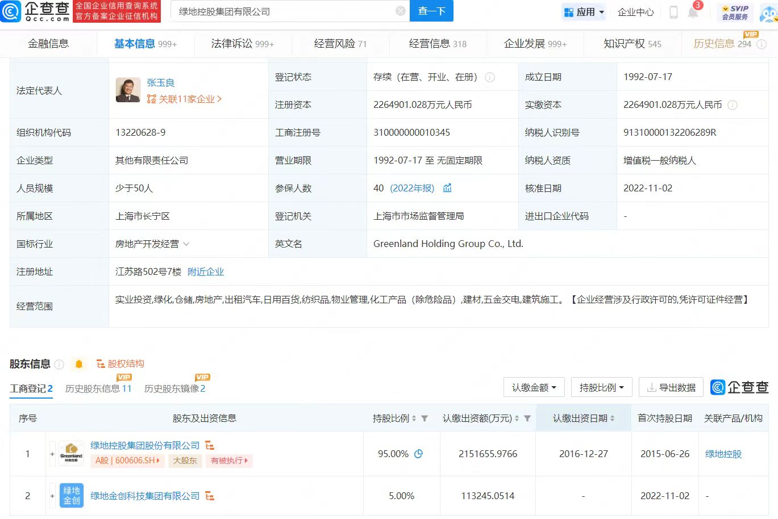Open equity tree icon for 绿地控股集团股份有限公司
This screenshot has width=778, height=519.
click(210, 446)
